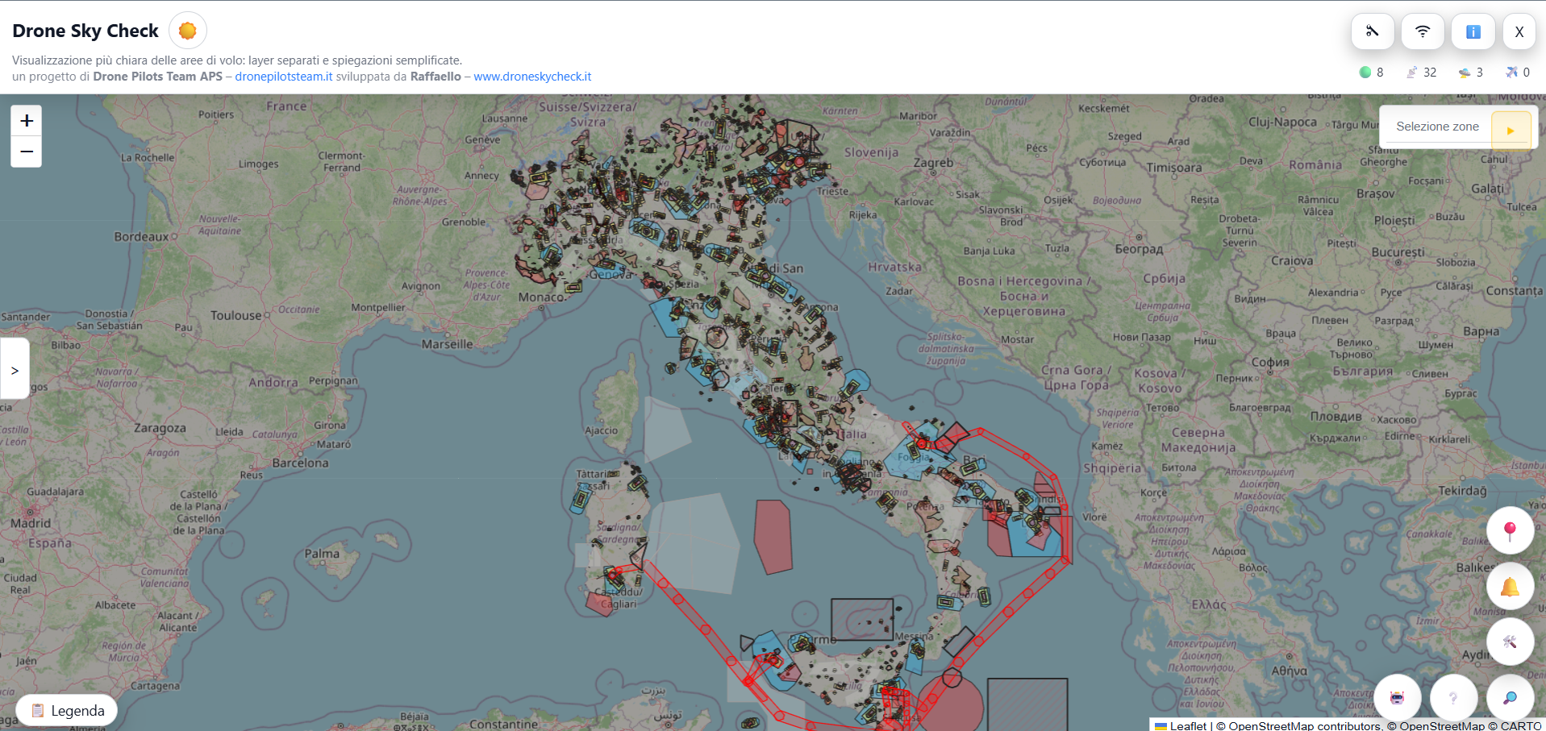This screenshot has height=731, width=1546.
Task: Expand the Selezione zone yellow arrow
Action: coord(1511,129)
